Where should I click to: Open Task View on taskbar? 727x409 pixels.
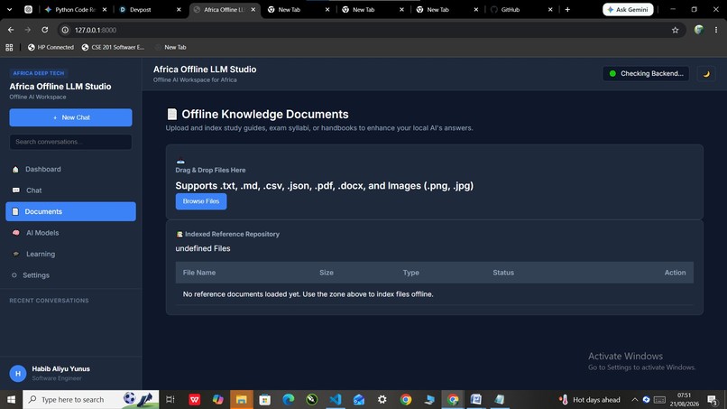(x=170, y=399)
